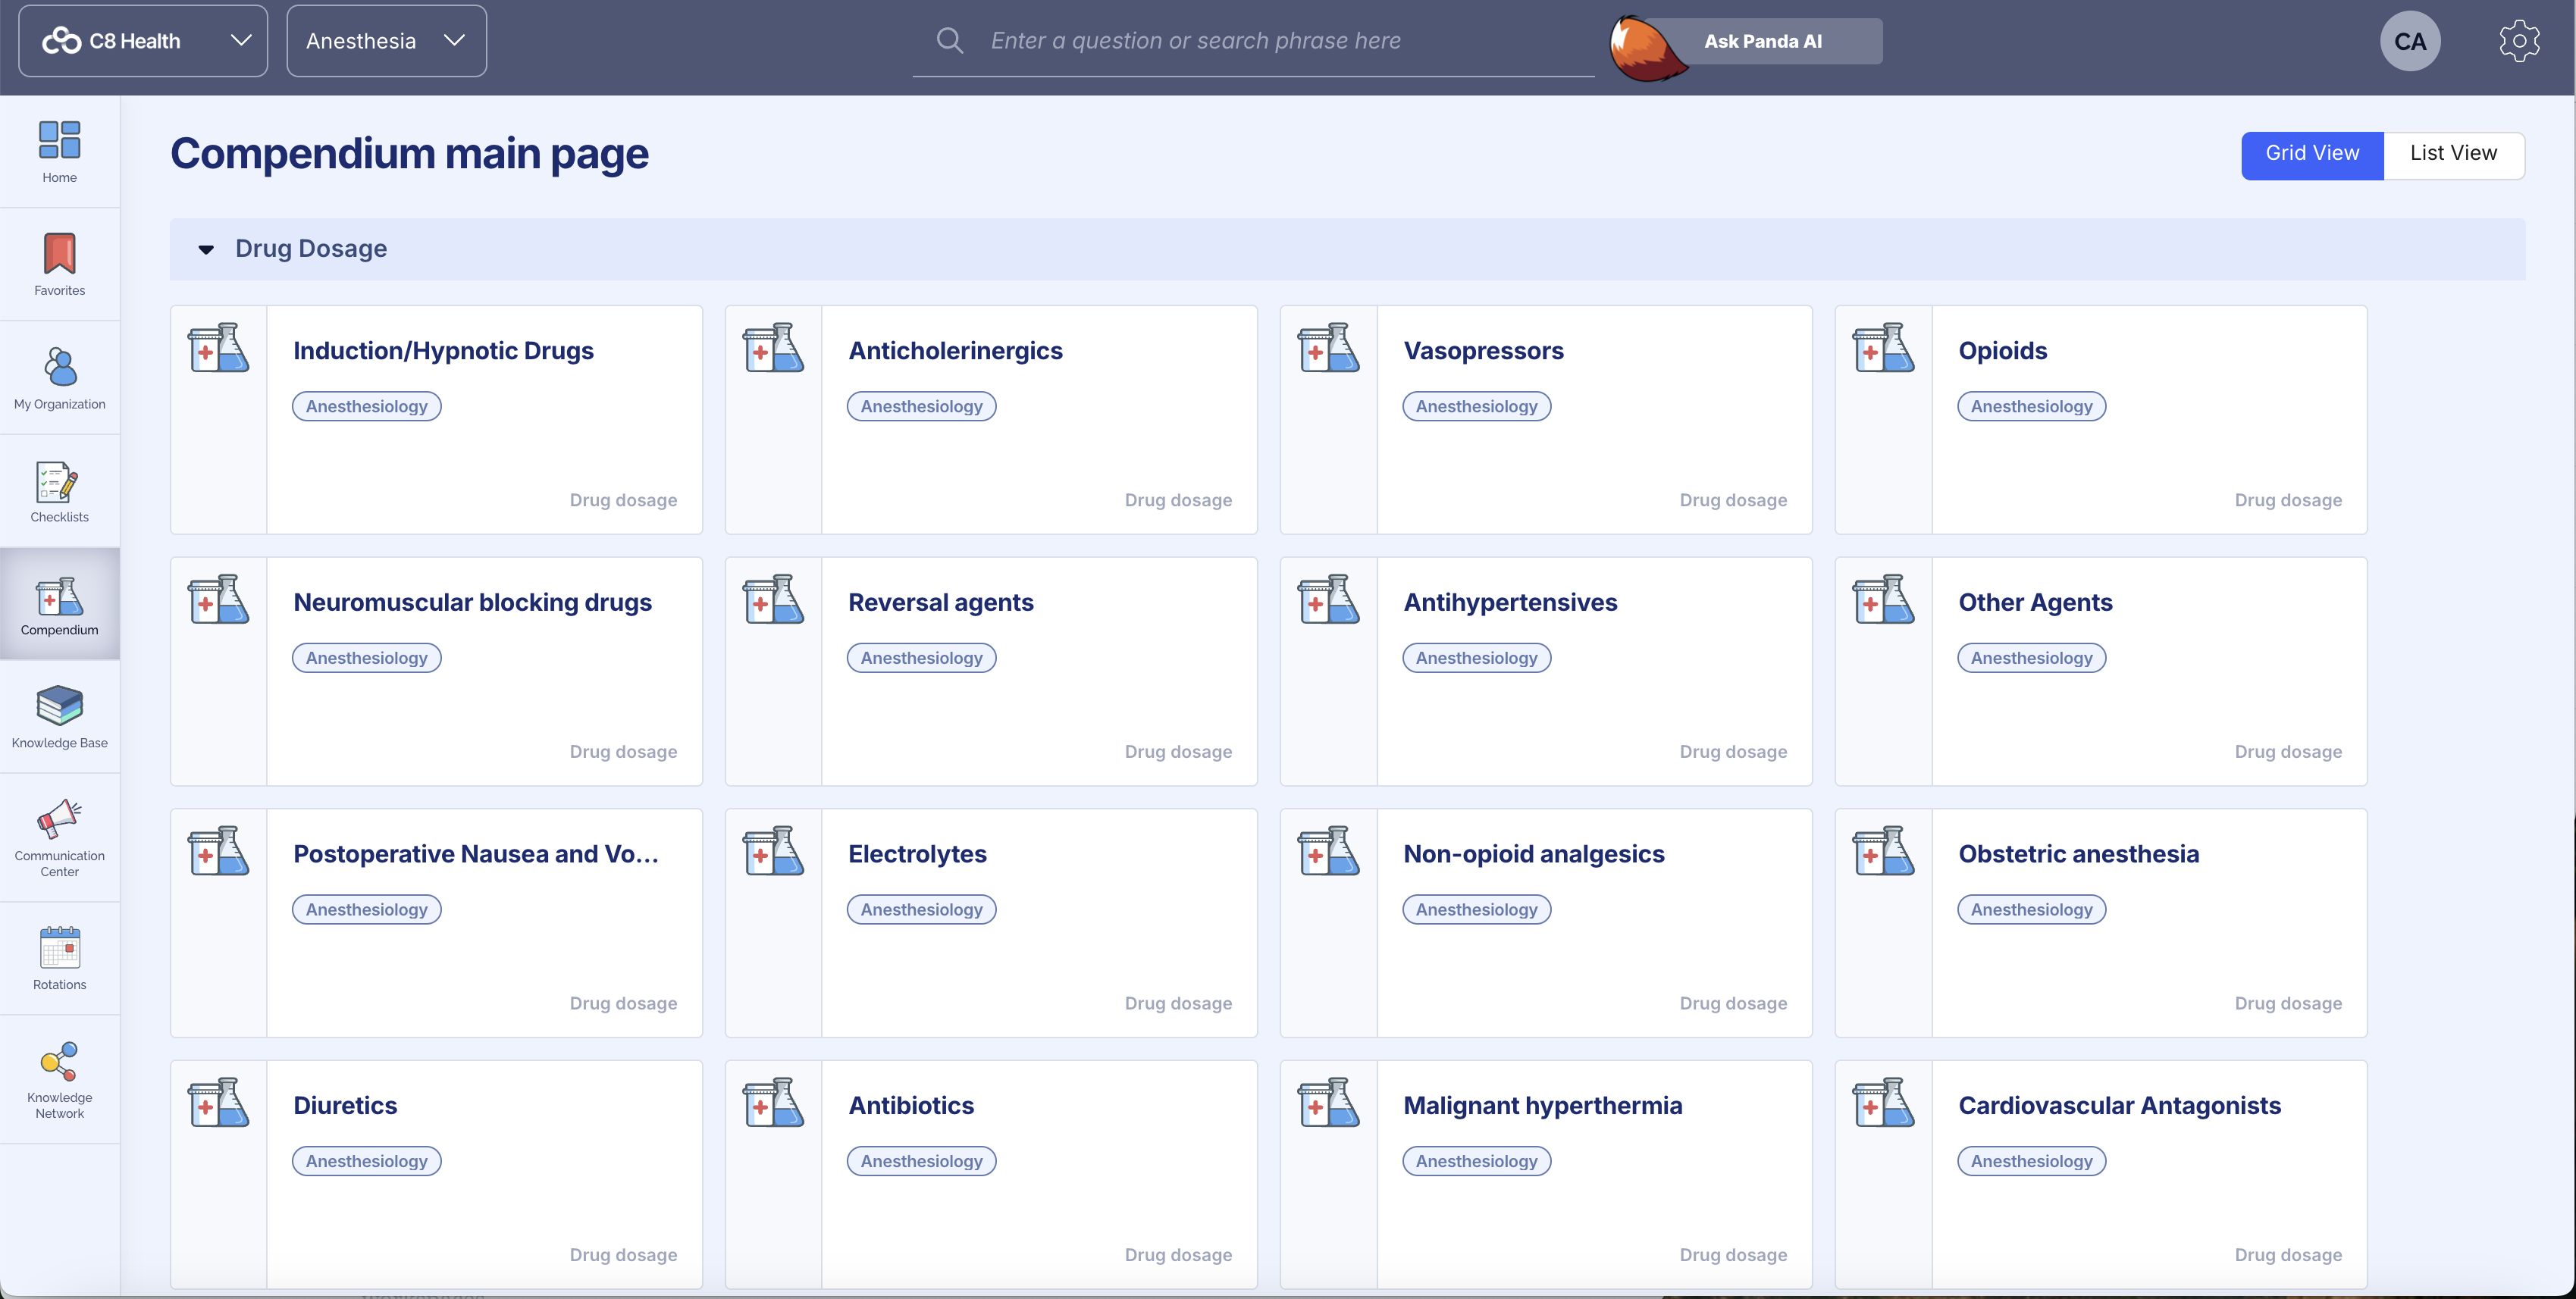The image size is (2576, 1299).
Task: Open the C8 Health dropdown
Action: [x=143, y=41]
